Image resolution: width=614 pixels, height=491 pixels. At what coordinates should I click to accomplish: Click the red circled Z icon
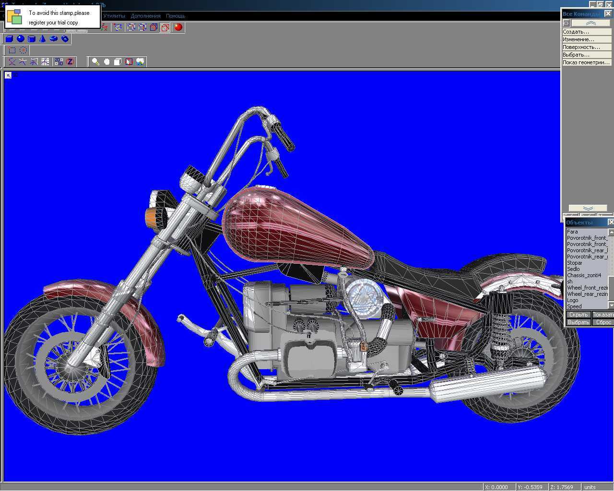pyautogui.click(x=70, y=62)
